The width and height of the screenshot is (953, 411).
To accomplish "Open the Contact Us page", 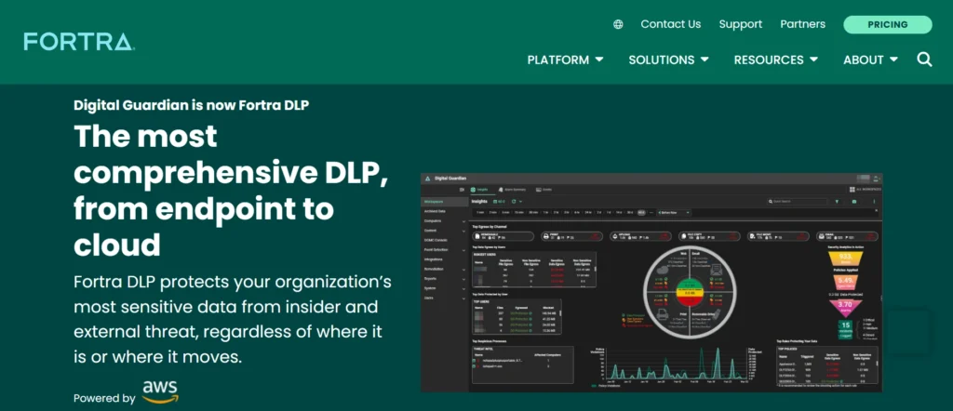I will (x=670, y=24).
